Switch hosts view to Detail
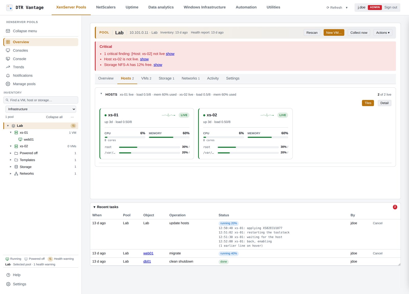 [x=384, y=103]
